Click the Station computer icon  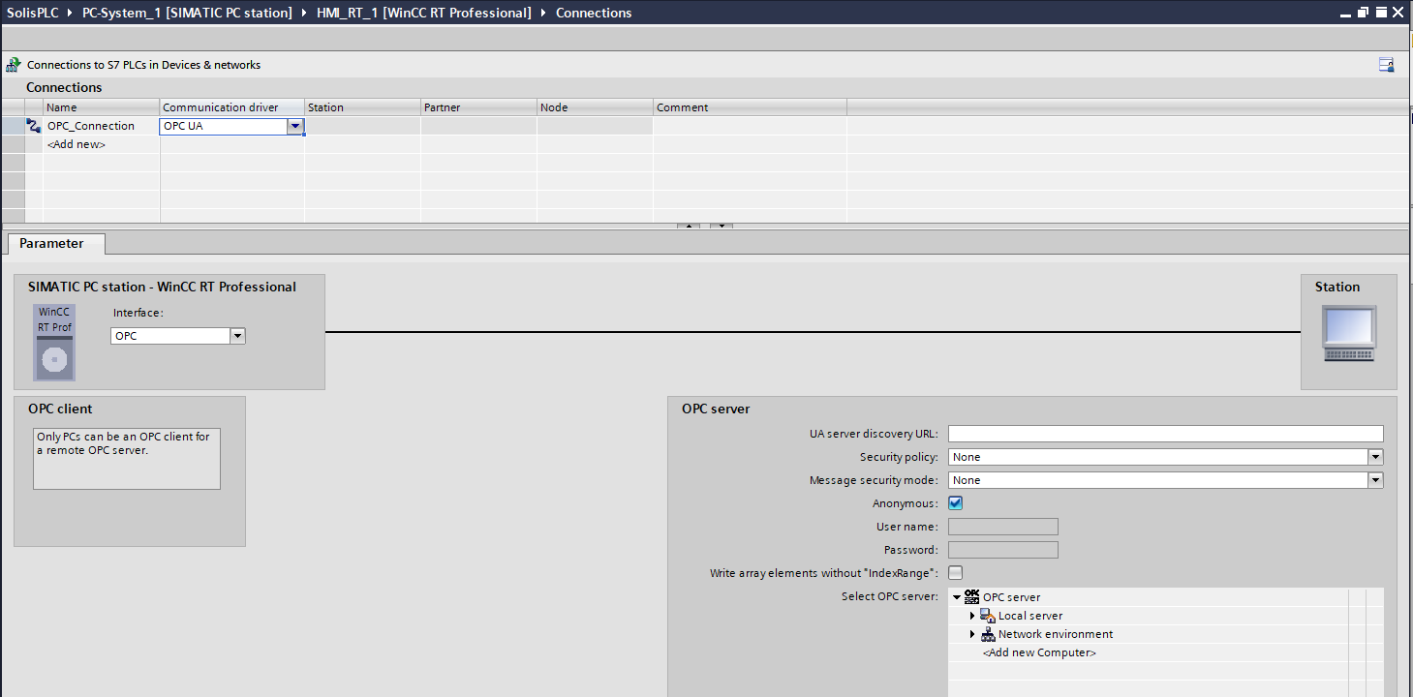click(1349, 334)
